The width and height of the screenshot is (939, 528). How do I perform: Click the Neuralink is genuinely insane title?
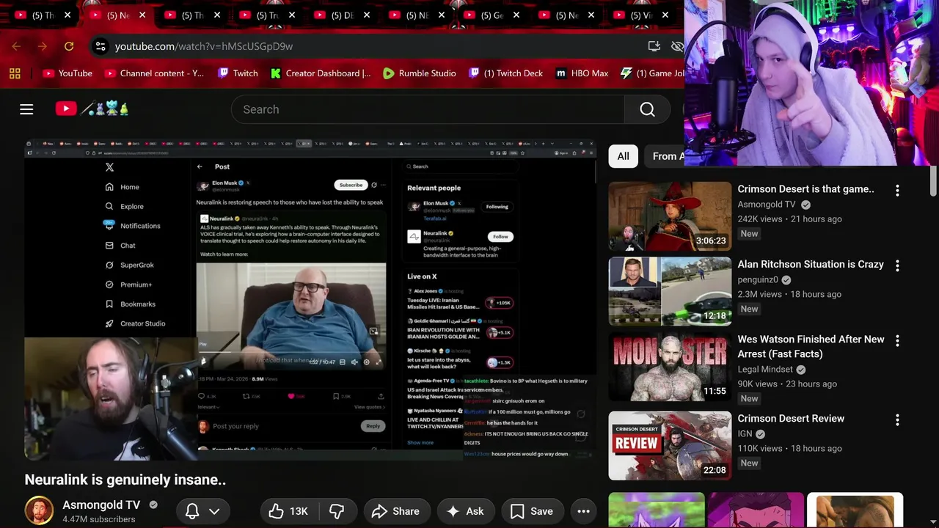pyautogui.click(x=125, y=480)
